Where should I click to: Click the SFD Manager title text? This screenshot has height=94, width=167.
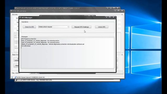click(x=27, y=17)
